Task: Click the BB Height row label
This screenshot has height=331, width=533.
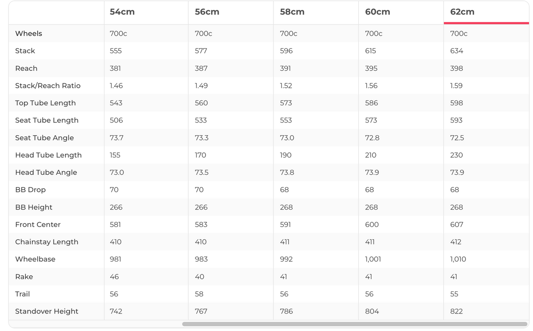Action: [33, 207]
